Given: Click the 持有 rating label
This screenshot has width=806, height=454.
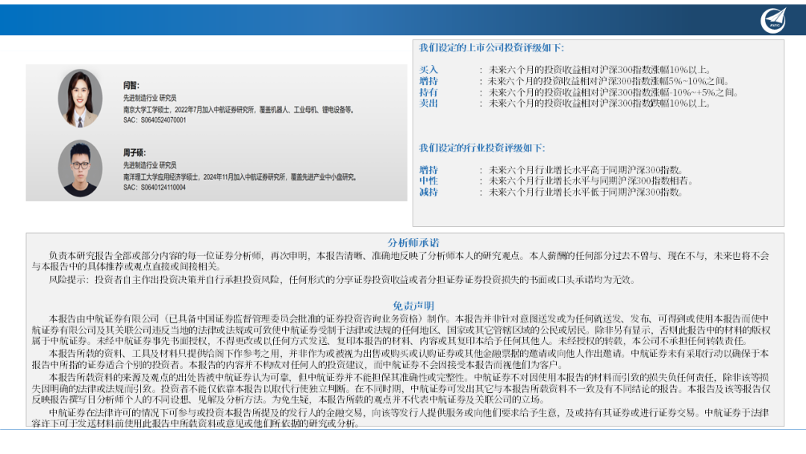Looking at the screenshot, I should pos(428,93).
